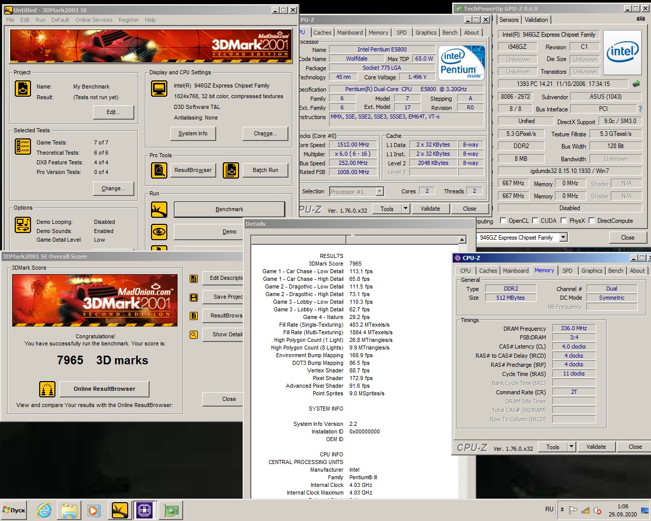This screenshot has width=651, height=521.
Task: Click the question mark next to Bus Interface
Action: click(640, 109)
